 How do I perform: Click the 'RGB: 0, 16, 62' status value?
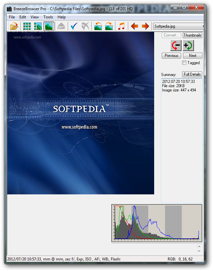pos(180,259)
